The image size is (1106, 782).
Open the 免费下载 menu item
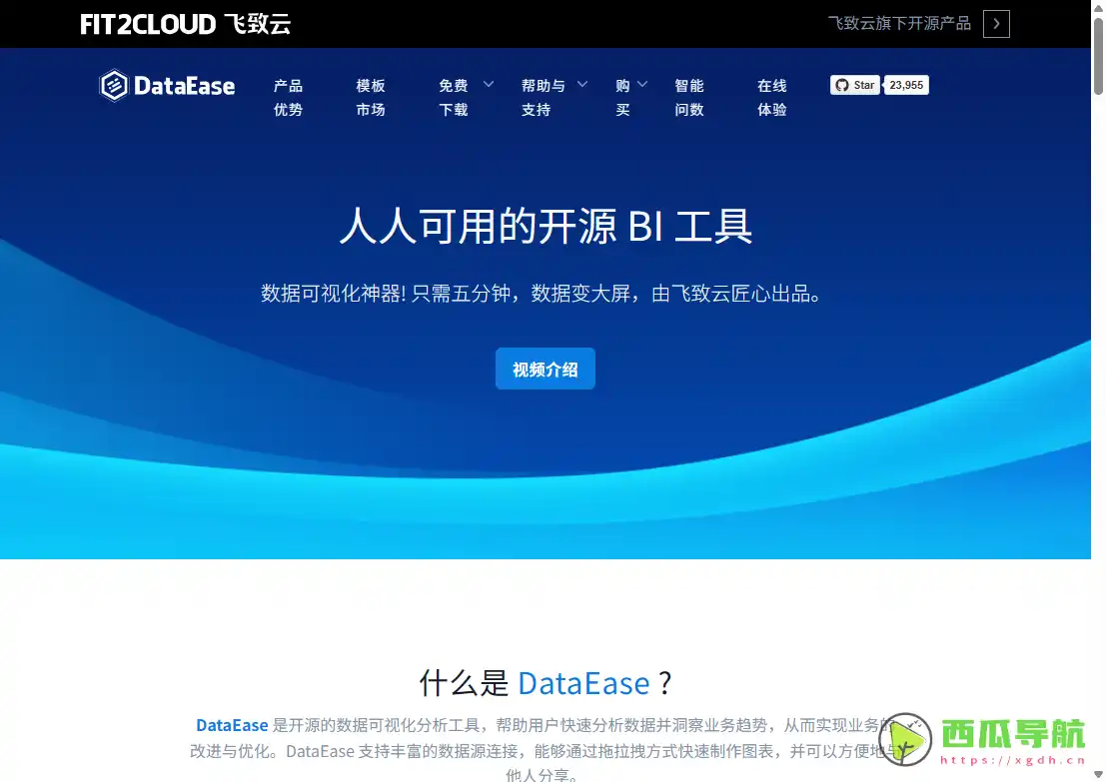tap(453, 97)
